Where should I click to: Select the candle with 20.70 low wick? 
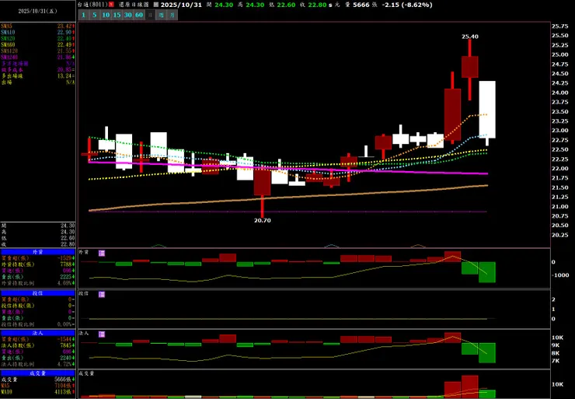(x=262, y=182)
